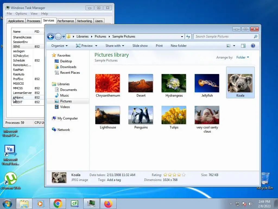Toggle the preview pane icon
This screenshot has height=209, width=278.
tap(243, 46)
